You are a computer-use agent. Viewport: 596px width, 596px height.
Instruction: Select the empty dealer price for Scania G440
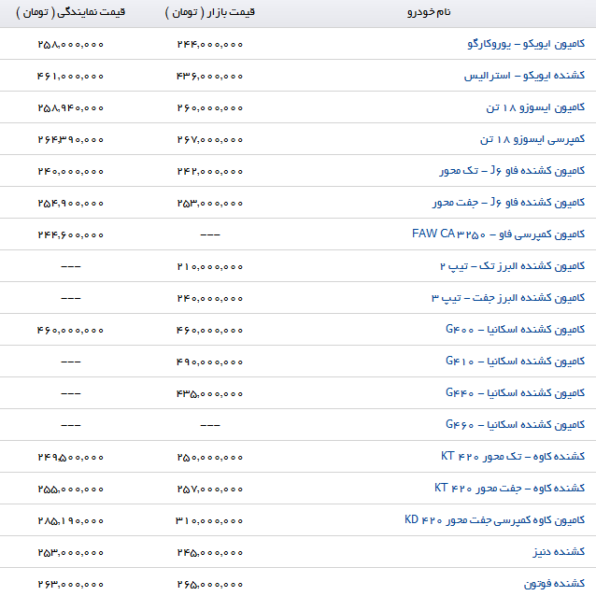(x=71, y=393)
